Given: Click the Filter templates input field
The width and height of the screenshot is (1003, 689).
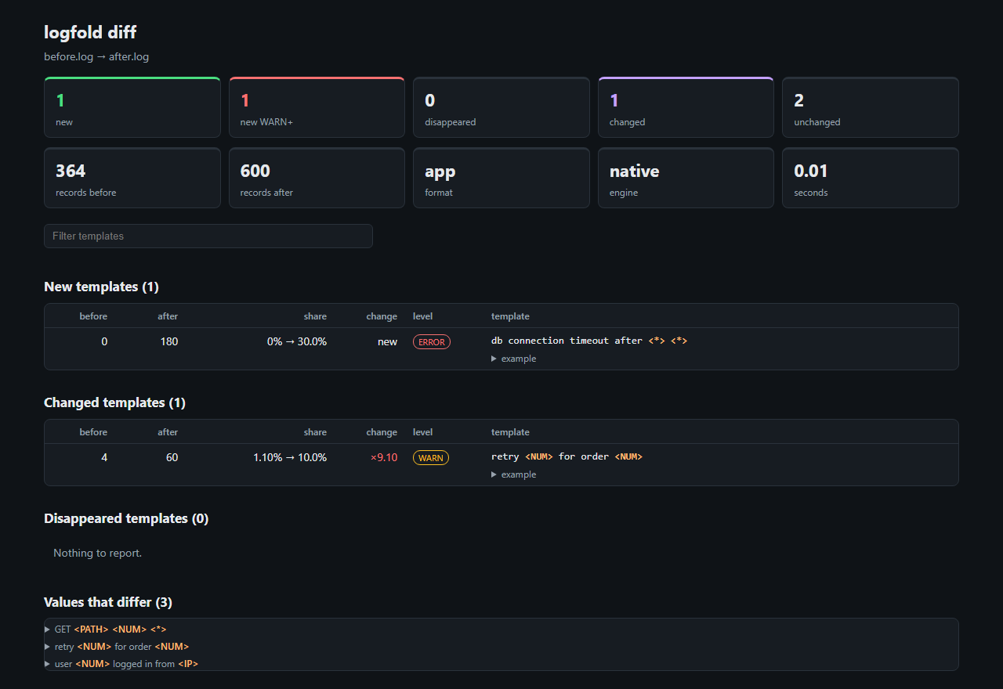Looking at the screenshot, I should [208, 236].
